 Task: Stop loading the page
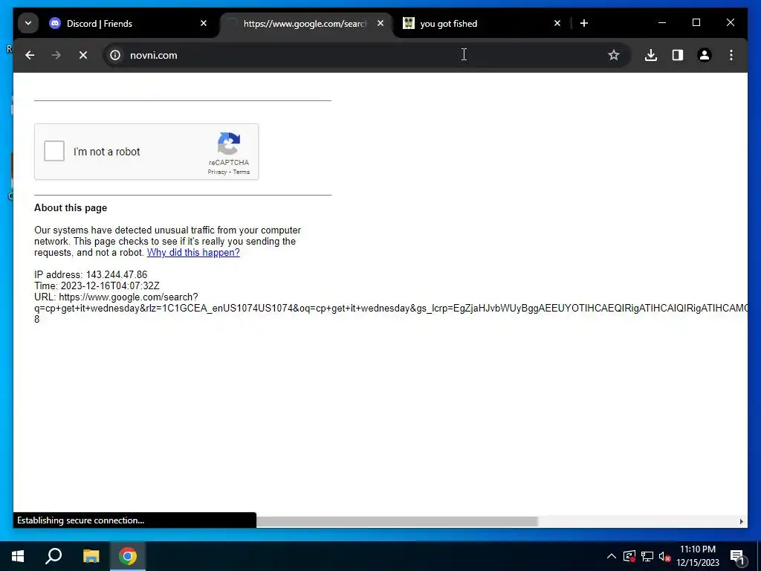click(83, 55)
